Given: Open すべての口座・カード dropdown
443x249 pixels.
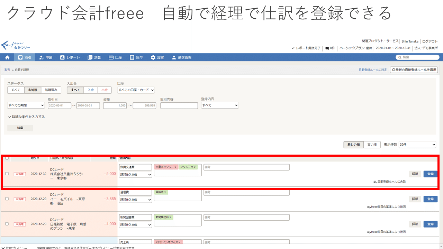Looking at the screenshot, I should [x=136, y=90].
